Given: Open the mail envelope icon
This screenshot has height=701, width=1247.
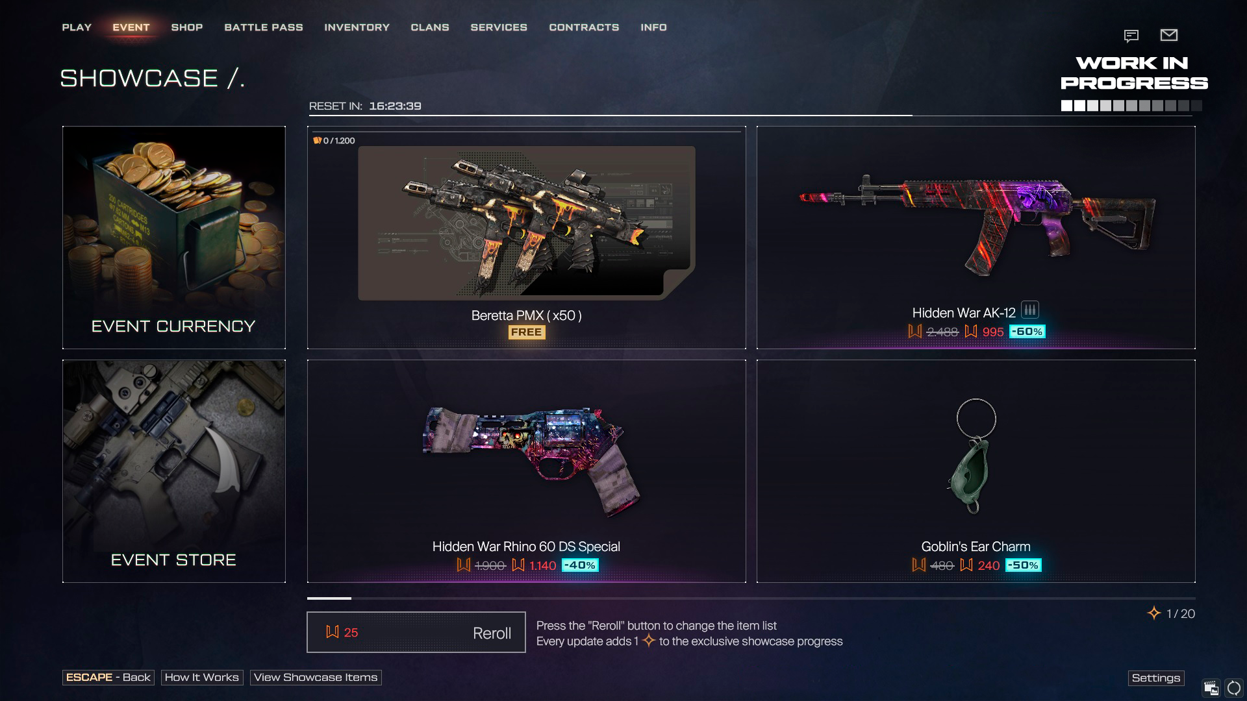Looking at the screenshot, I should point(1168,35).
